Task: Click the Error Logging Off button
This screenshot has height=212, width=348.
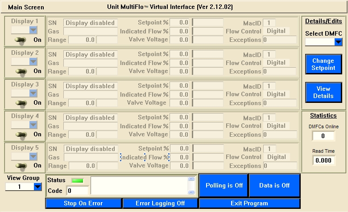Action: [x=160, y=204]
